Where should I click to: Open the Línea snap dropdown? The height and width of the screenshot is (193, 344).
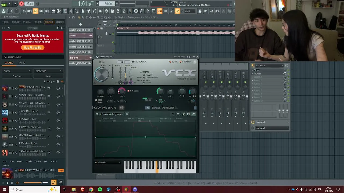189,11
